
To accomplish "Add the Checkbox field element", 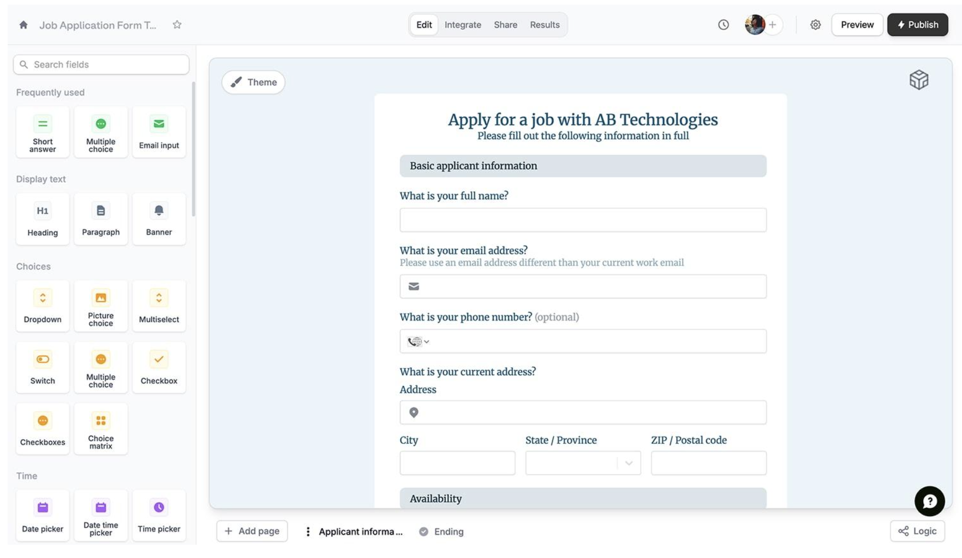I will pyautogui.click(x=159, y=367).
